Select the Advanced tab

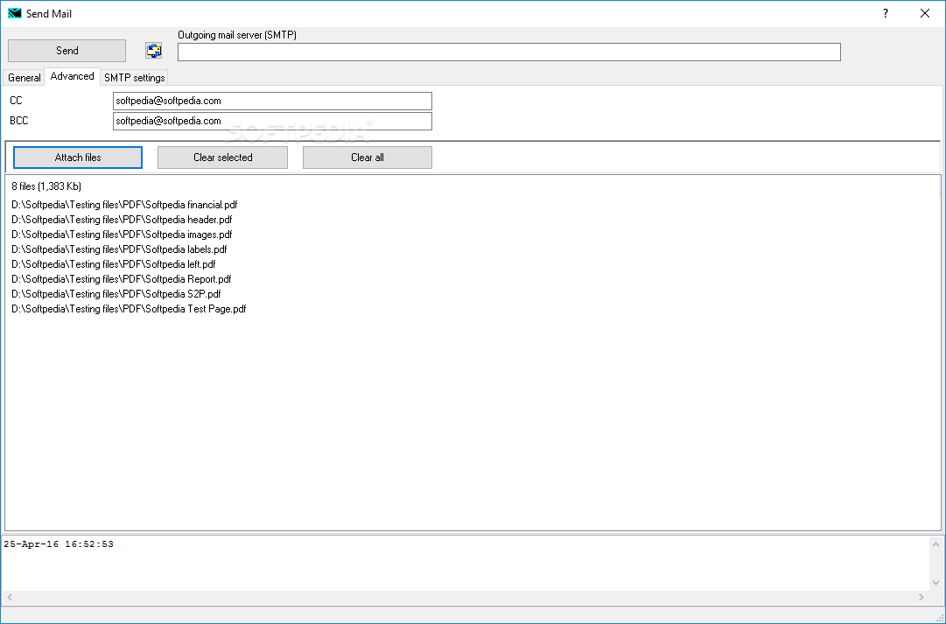point(73,76)
